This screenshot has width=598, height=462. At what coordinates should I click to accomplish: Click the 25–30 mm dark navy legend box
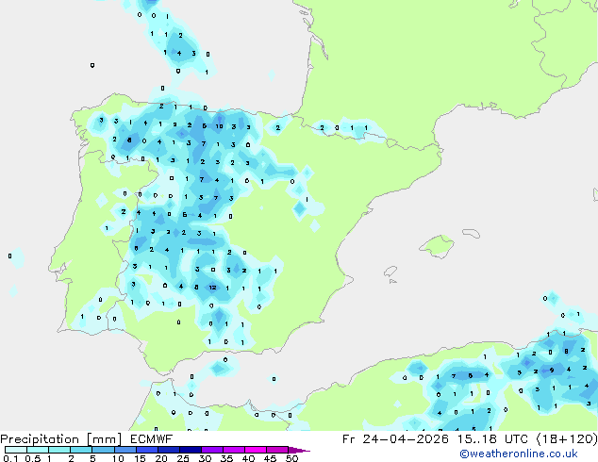click(191, 450)
